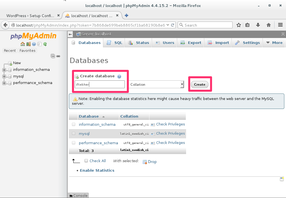Click the phpMyAdmin home icon in sidebar
Image resolution: width=286 pixels, height=198 pixels.
click(23, 44)
